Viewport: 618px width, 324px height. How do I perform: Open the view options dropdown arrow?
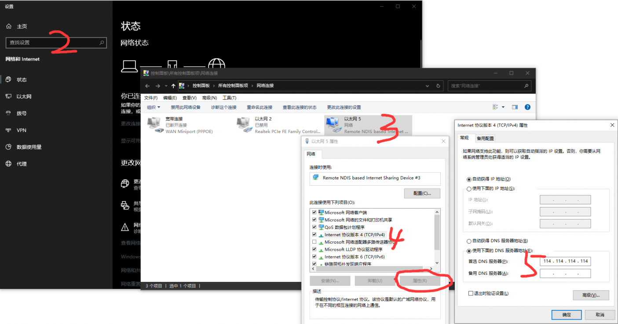pyautogui.click(x=503, y=107)
